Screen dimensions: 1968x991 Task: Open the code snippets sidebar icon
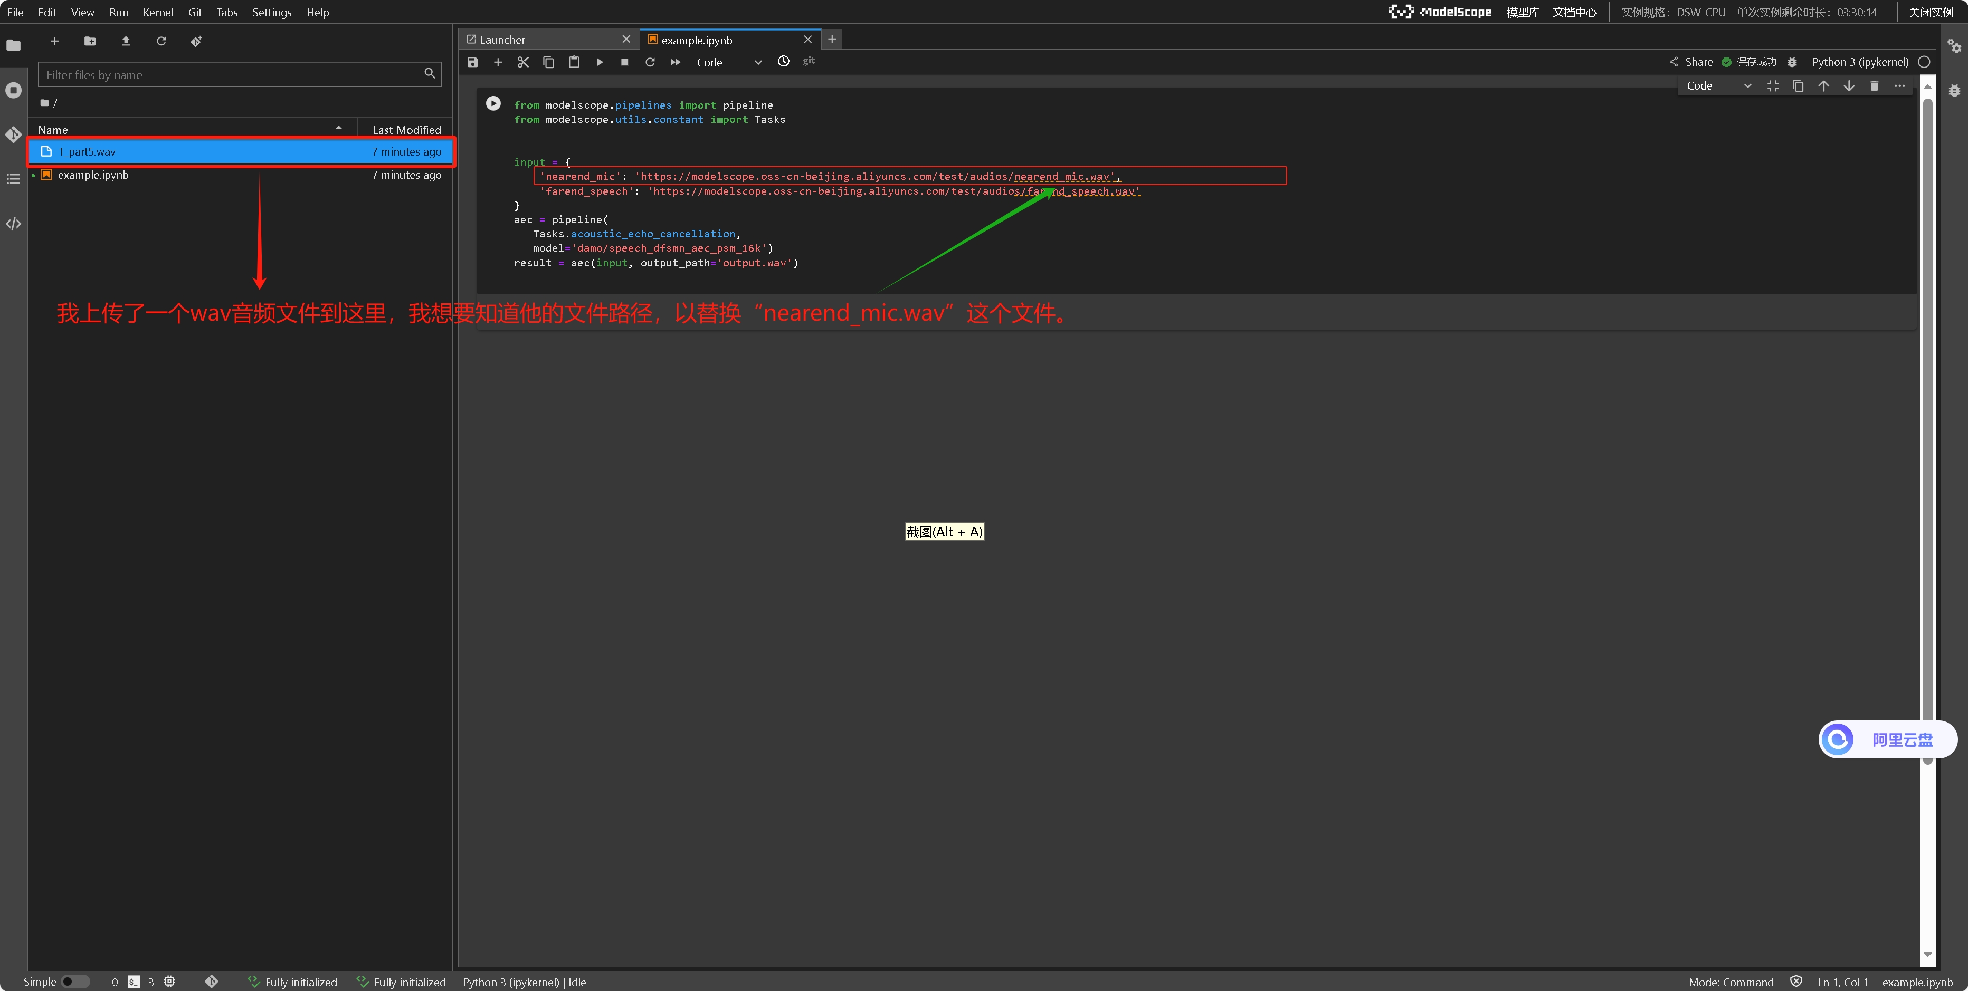pos(13,224)
